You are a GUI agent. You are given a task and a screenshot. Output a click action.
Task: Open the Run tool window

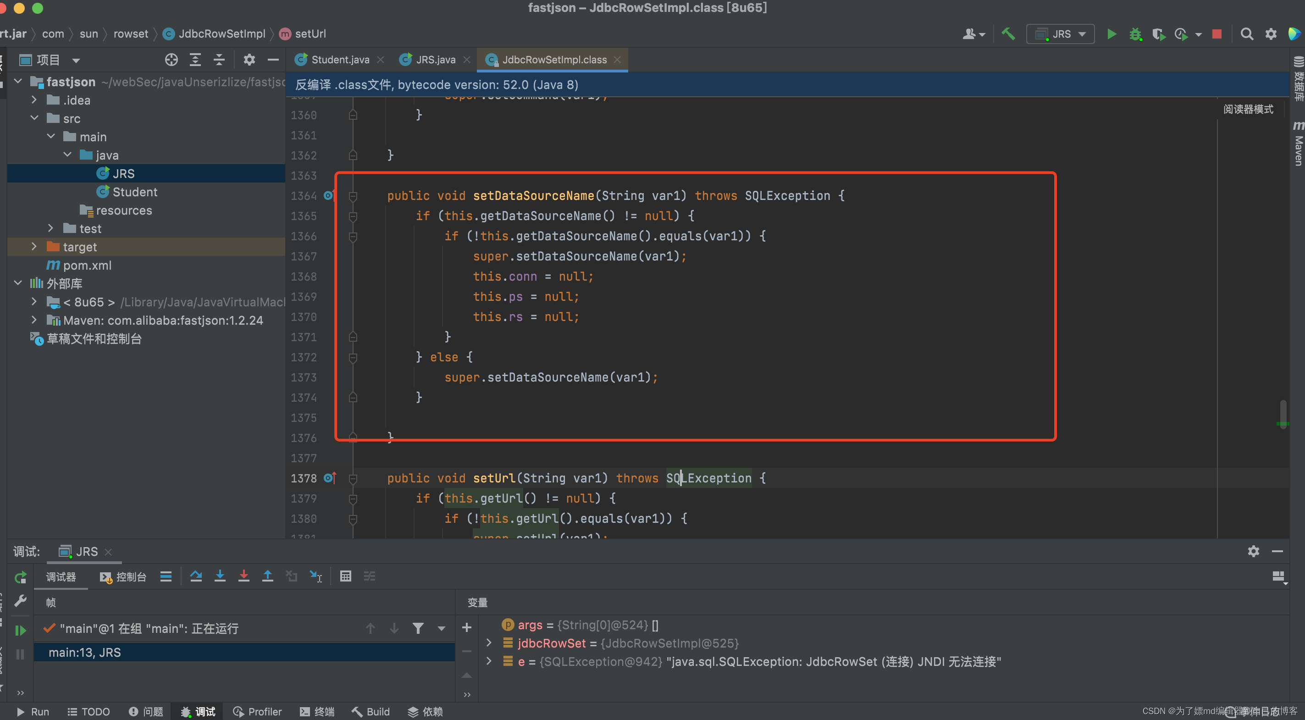(33, 712)
